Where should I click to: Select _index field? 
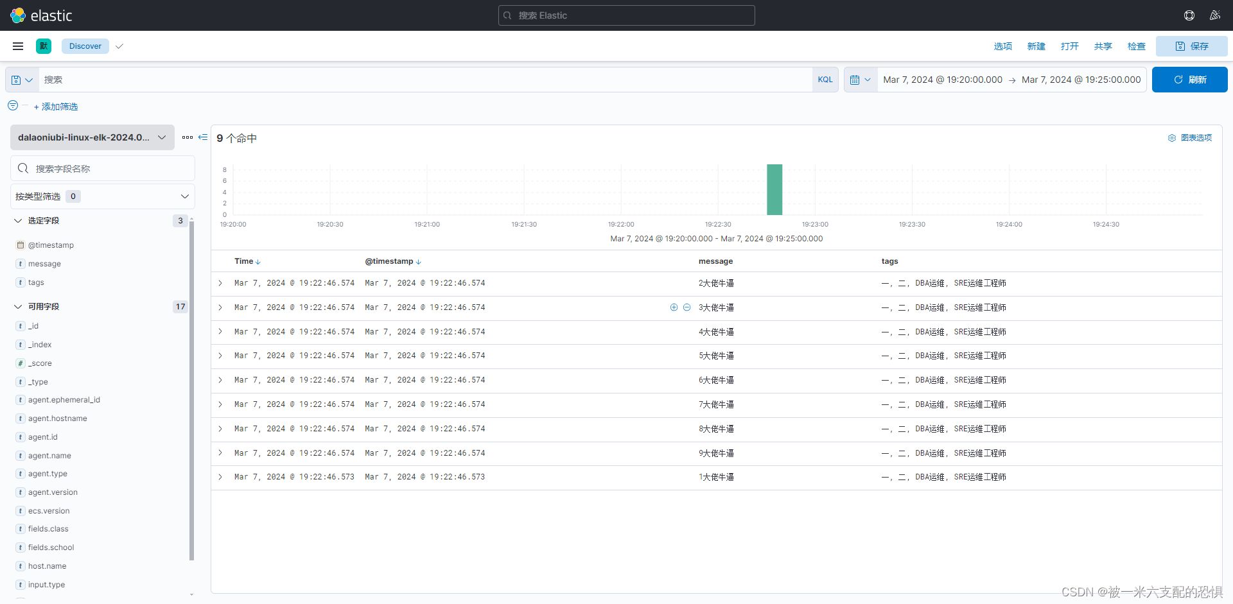click(x=40, y=345)
